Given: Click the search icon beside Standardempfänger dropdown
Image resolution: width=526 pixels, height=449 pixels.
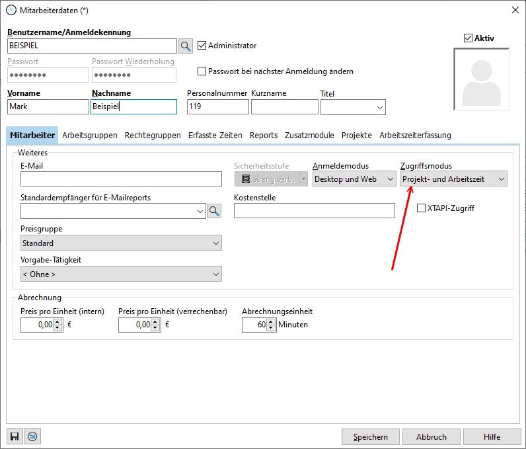Looking at the screenshot, I should 214,211.
